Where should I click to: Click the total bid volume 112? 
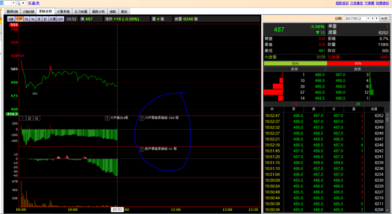point(295,104)
